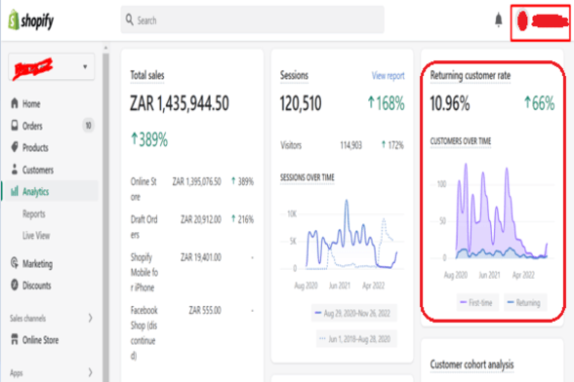574x382 pixels.
Task: Toggle the Returning legend series
Action: click(525, 303)
